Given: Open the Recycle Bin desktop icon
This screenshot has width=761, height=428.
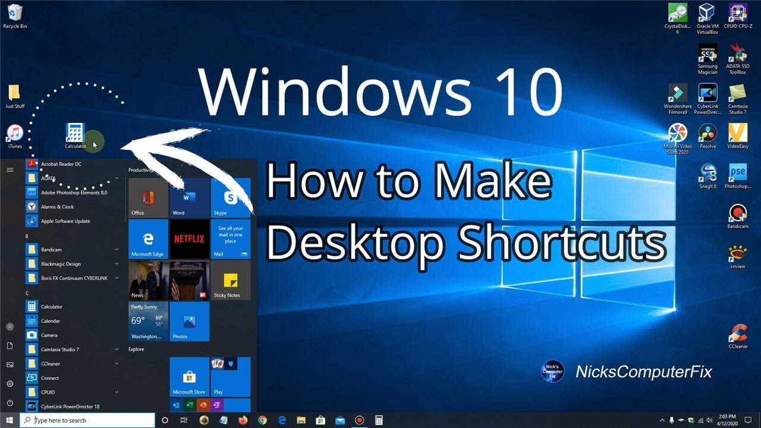Looking at the screenshot, I should (15, 15).
